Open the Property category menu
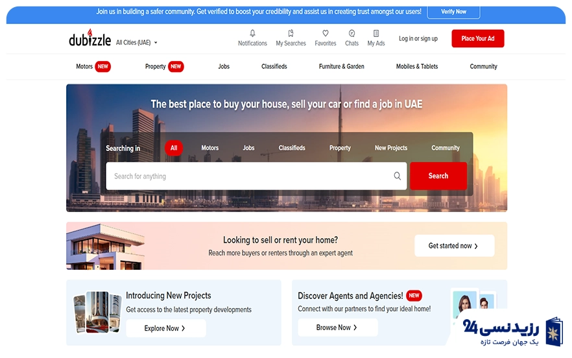572x358 pixels. (x=156, y=66)
